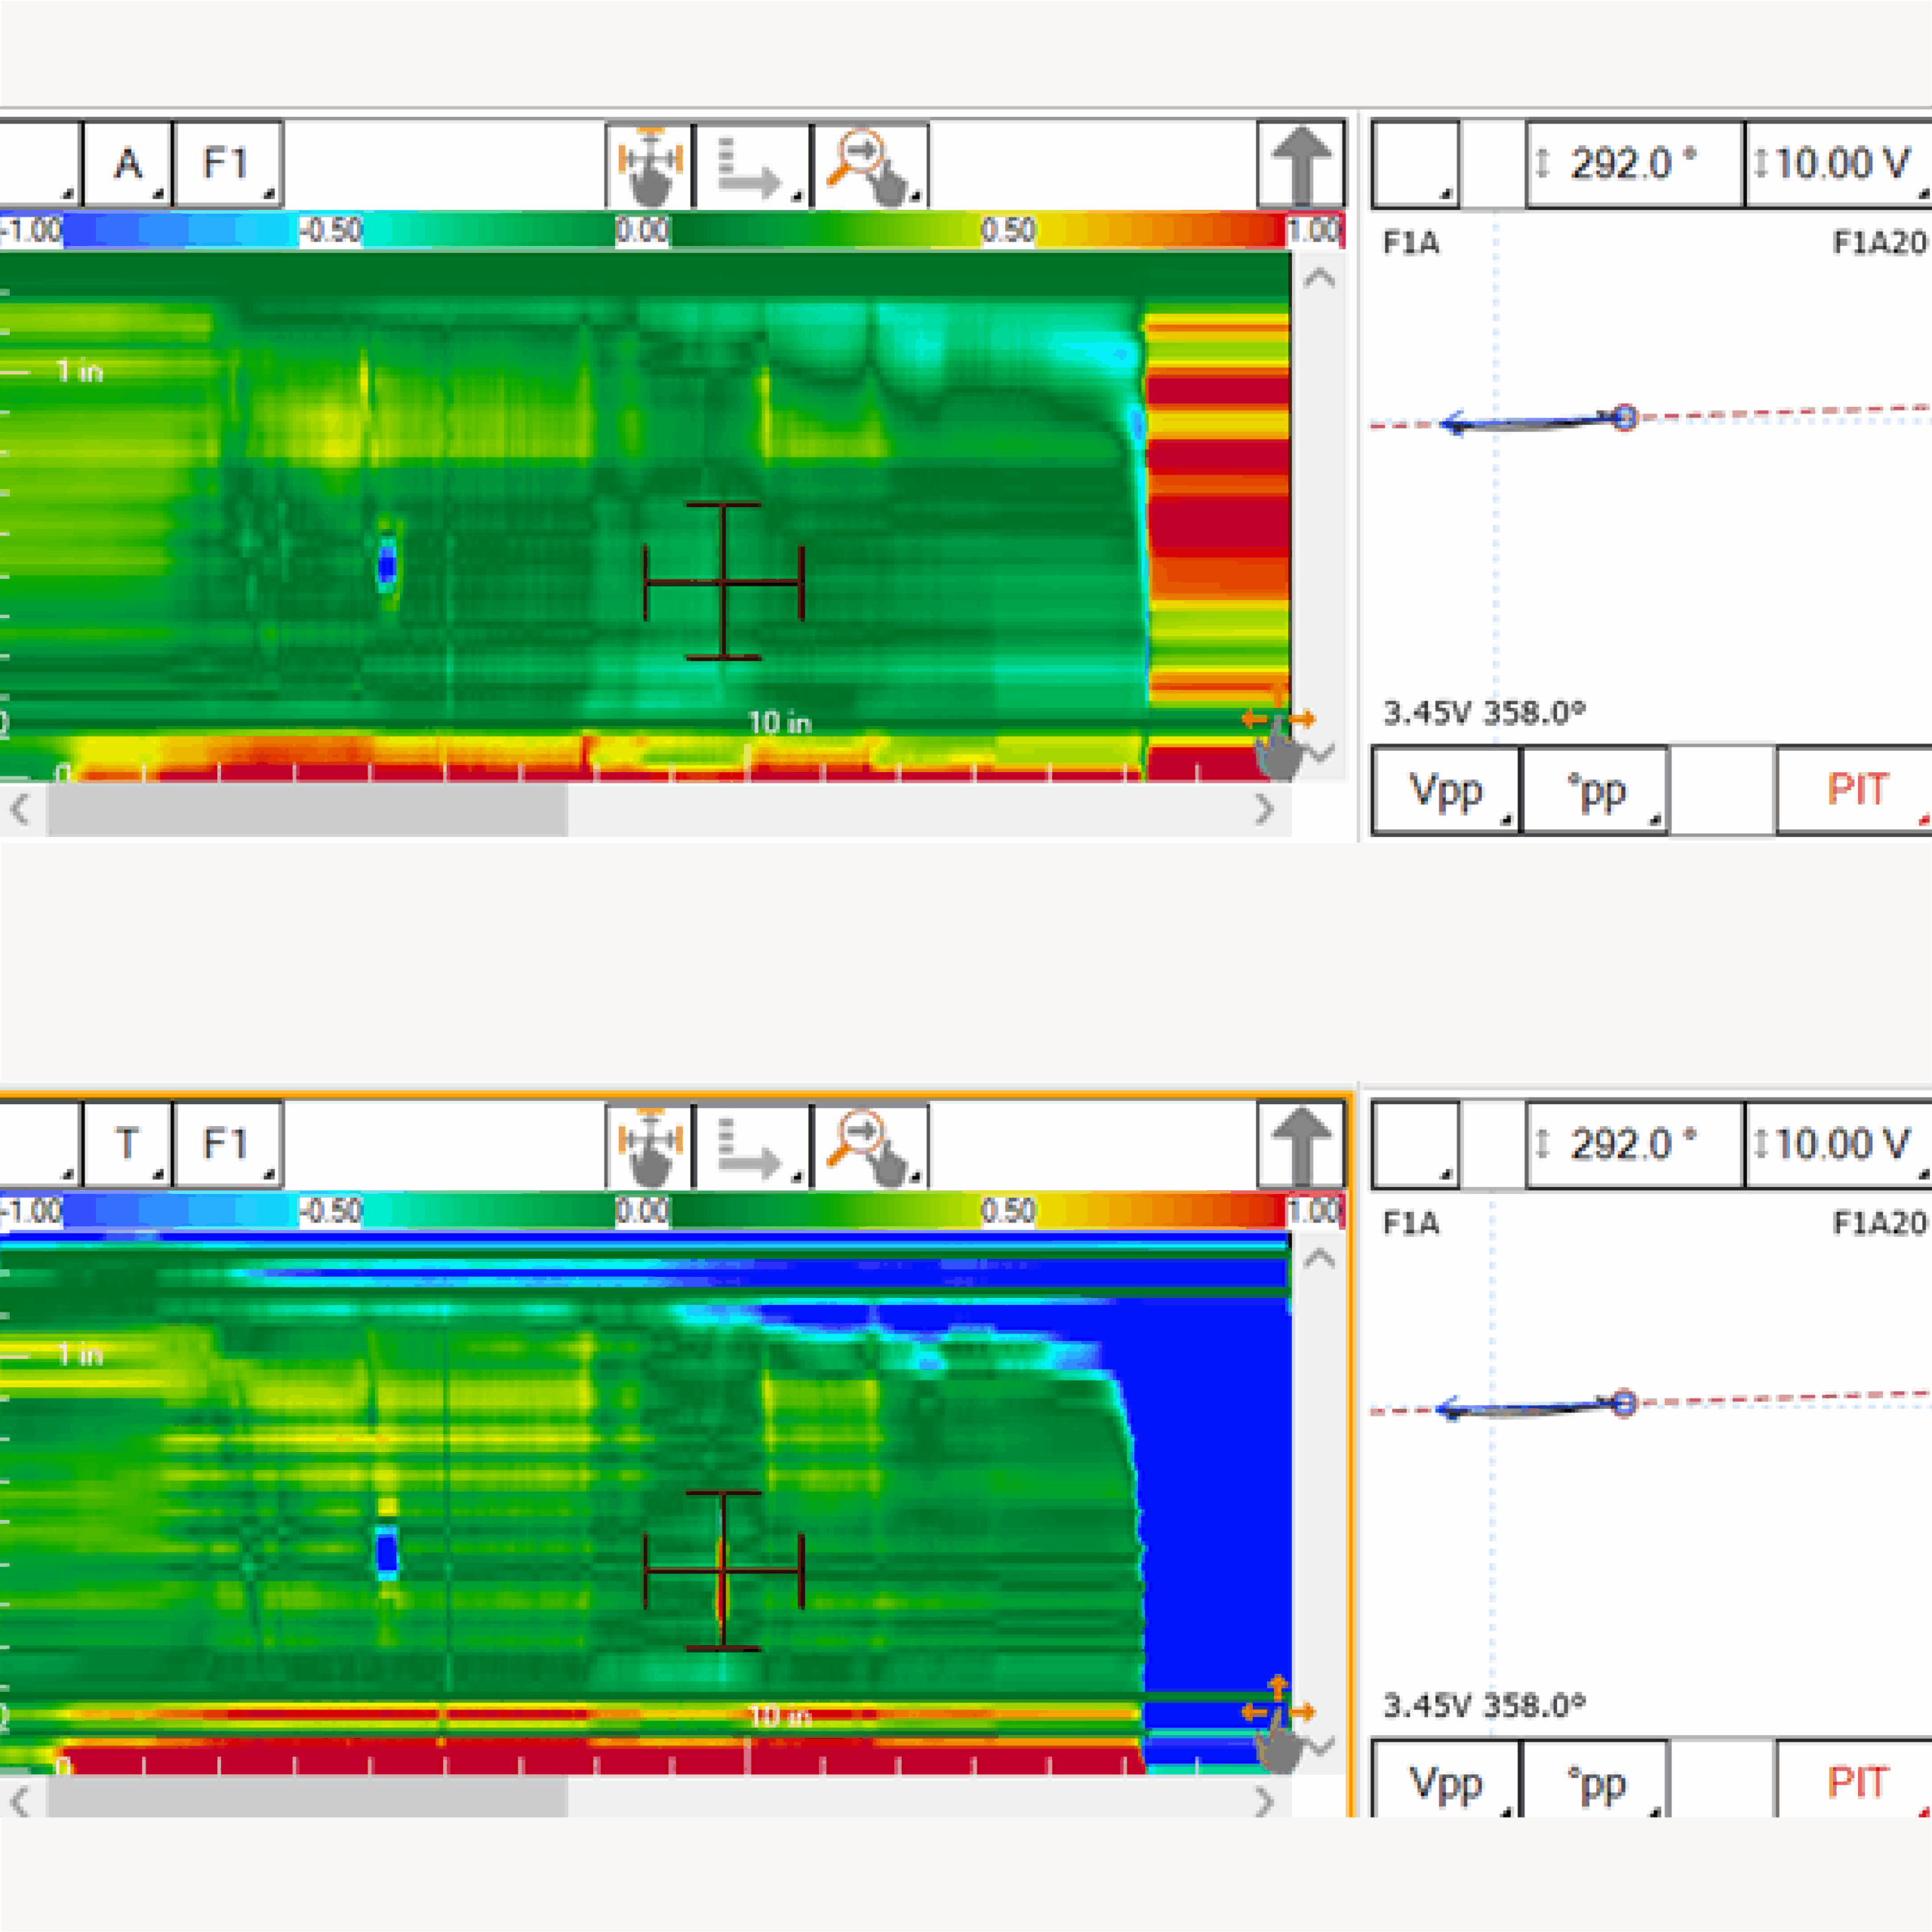The height and width of the screenshot is (1932, 1932).
Task: Click the °pp button in bottom panel
Action: pyautogui.click(x=1595, y=1782)
